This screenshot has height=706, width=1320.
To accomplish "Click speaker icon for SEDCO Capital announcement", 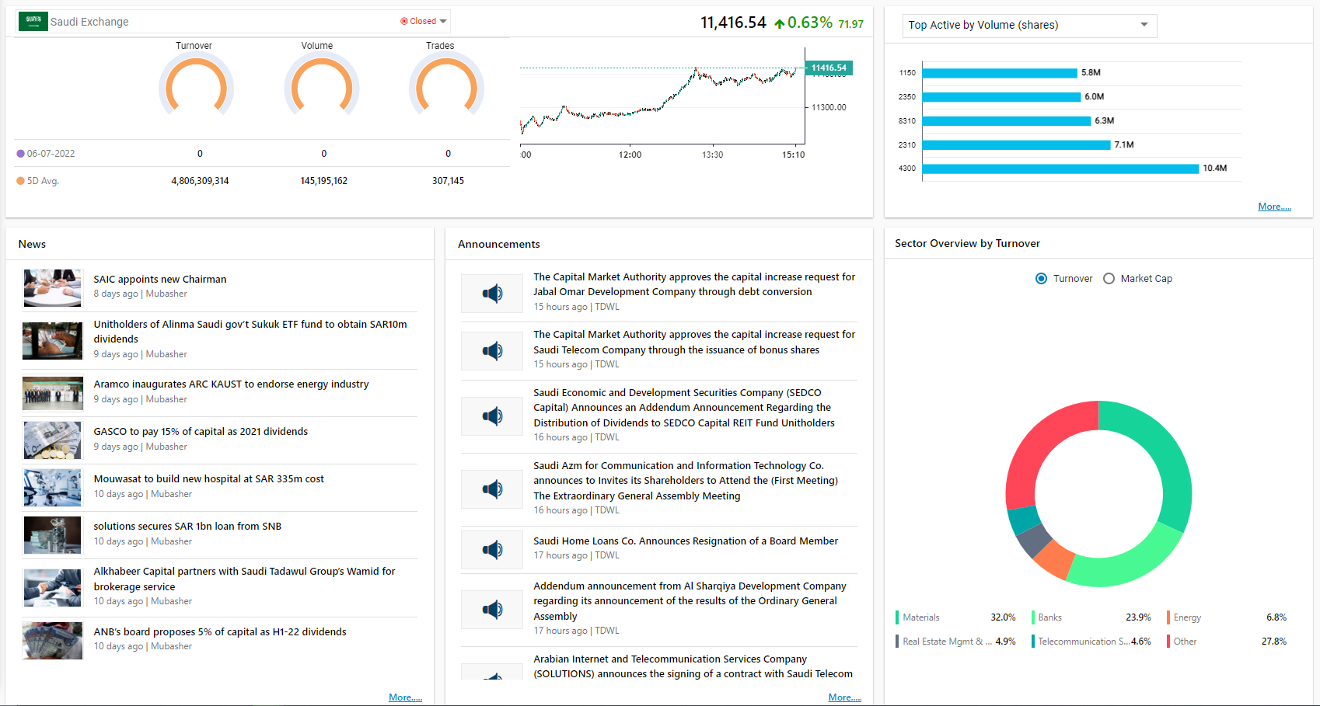I will pyautogui.click(x=492, y=416).
